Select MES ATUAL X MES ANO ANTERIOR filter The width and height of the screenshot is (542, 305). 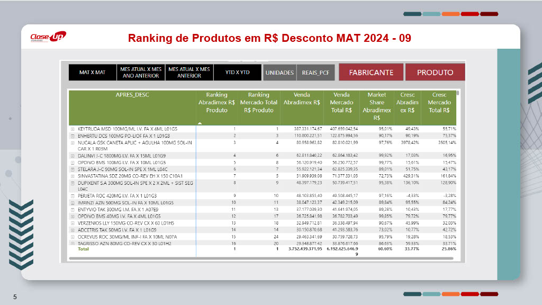click(x=140, y=73)
